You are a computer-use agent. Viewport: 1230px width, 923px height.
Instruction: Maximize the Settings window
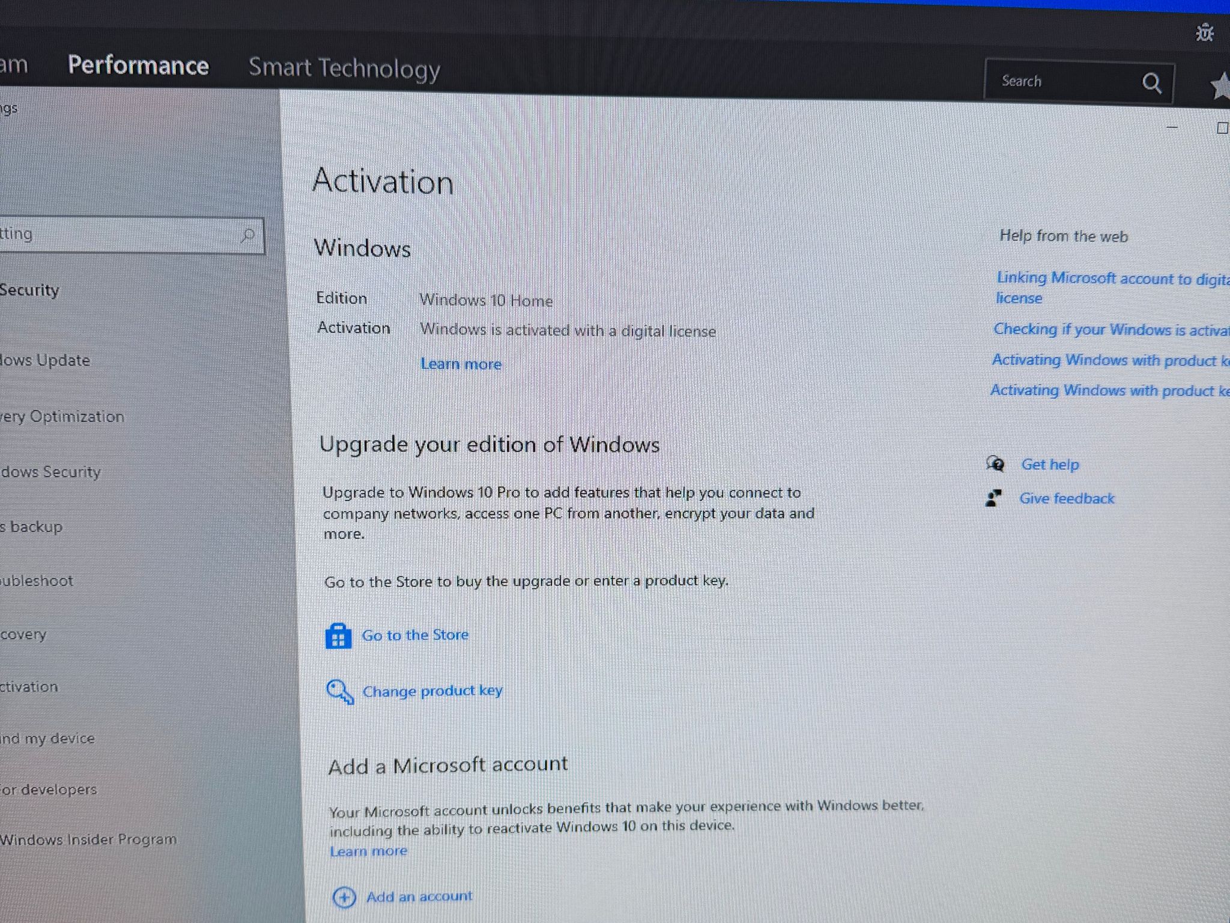[1222, 128]
